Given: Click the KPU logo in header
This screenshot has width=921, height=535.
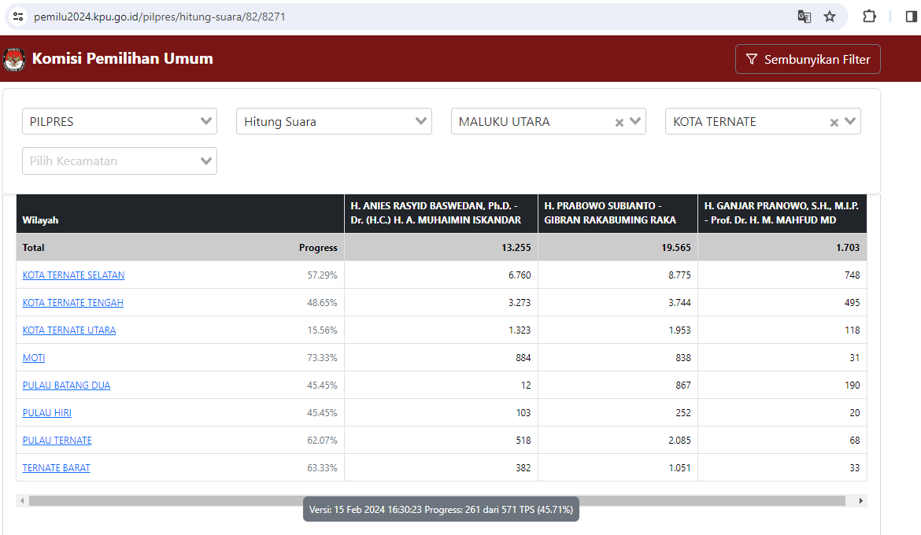Looking at the screenshot, I should [x=14, y=59].
